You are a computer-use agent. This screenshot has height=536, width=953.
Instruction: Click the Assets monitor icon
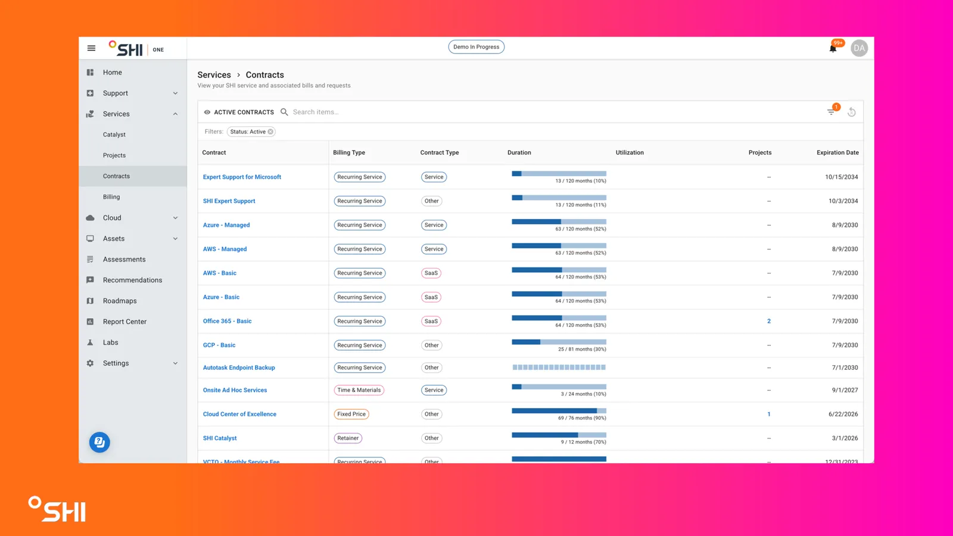(x=90, y=239)
